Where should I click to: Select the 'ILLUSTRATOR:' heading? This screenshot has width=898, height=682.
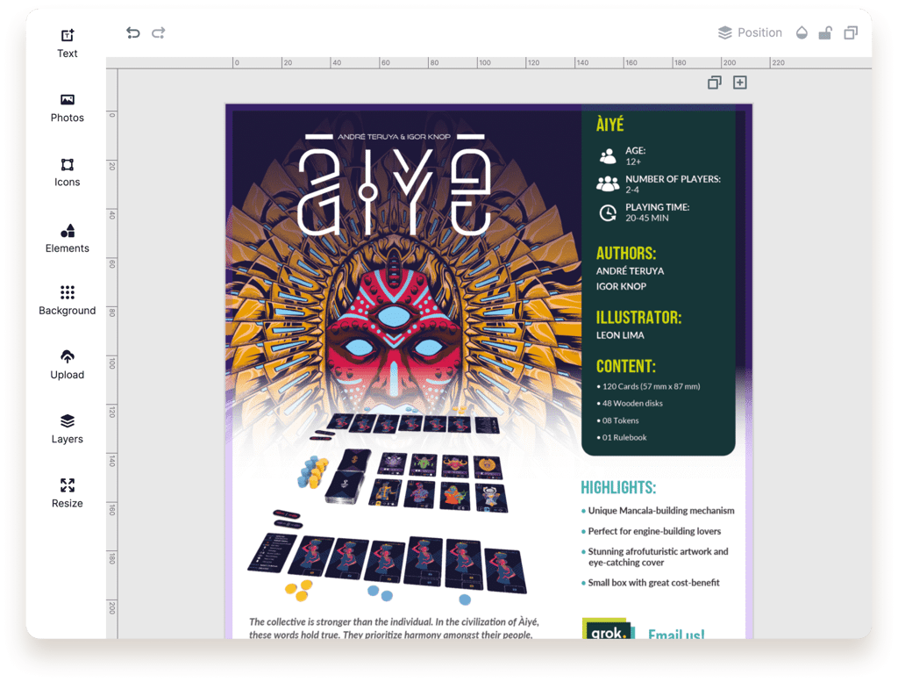click(x=638, y=318)
